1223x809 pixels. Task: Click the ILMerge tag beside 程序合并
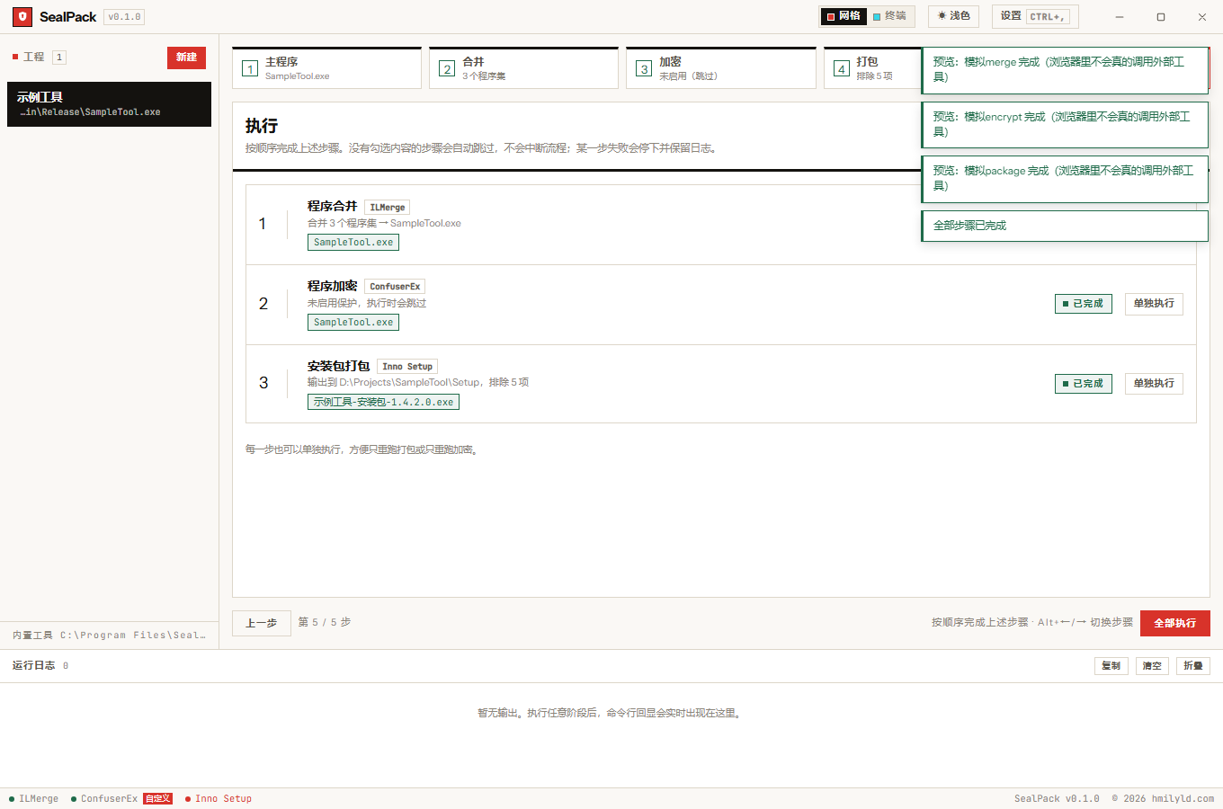388,208
